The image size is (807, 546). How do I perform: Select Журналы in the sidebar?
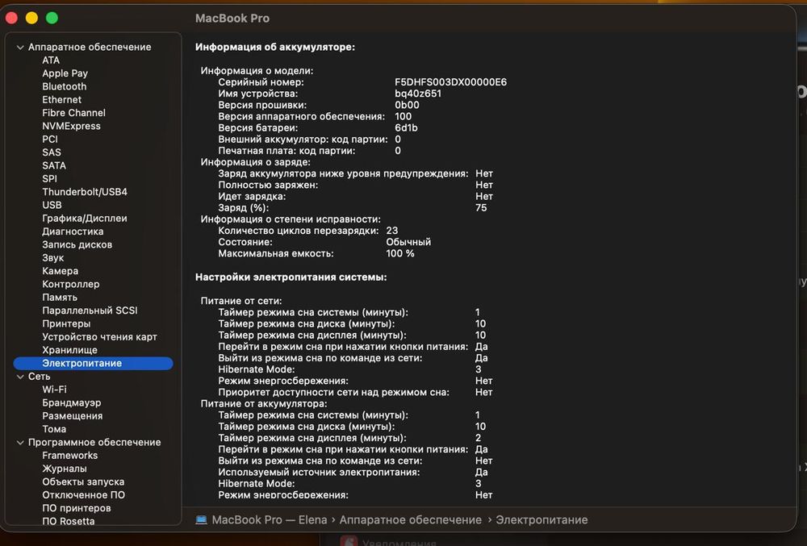coord(65,469)
